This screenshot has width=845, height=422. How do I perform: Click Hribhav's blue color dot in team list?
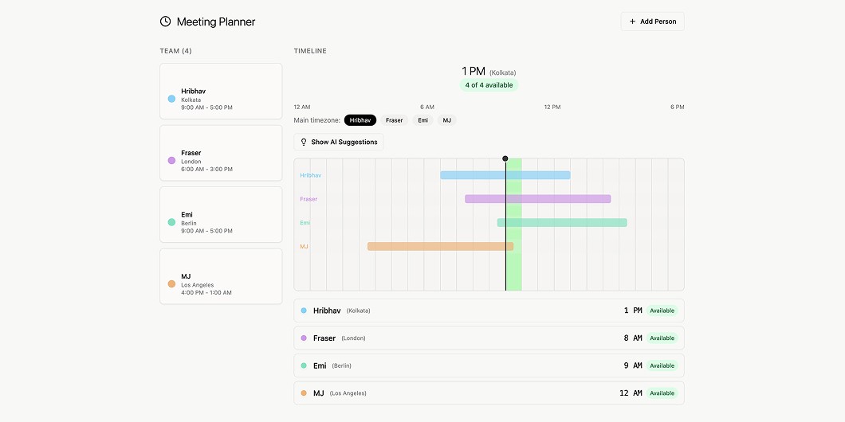(x=171, y=99)
